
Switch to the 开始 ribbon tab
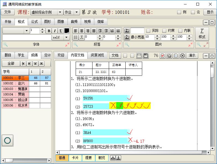pos(8,22)
